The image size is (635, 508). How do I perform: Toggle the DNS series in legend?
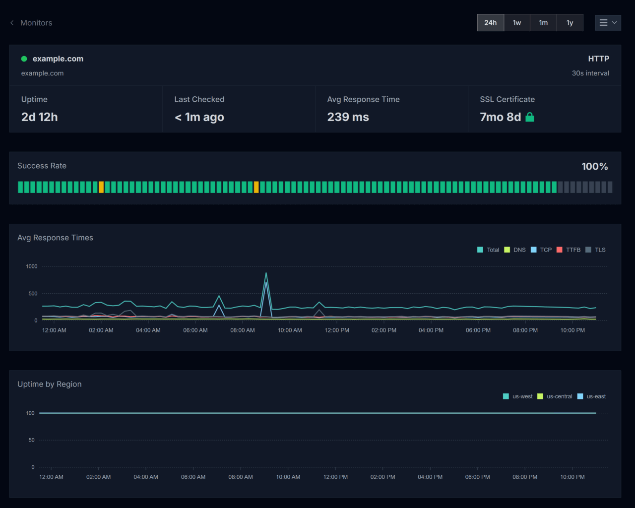pyautogui.click(x=515, y=250)
